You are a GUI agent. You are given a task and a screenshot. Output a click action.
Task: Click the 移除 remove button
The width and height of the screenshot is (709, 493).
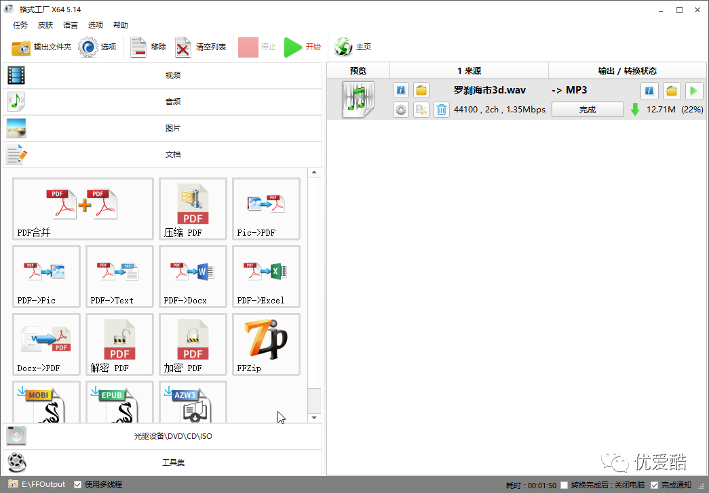148,47
